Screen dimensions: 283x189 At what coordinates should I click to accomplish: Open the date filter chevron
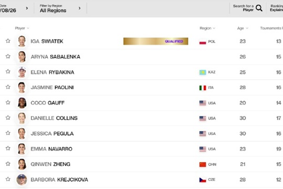[27, 8]
